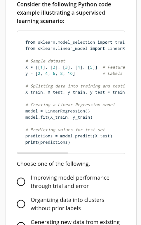
Task: Click the empty scrollbar track right of the thumb
Action: pos(96,153)
